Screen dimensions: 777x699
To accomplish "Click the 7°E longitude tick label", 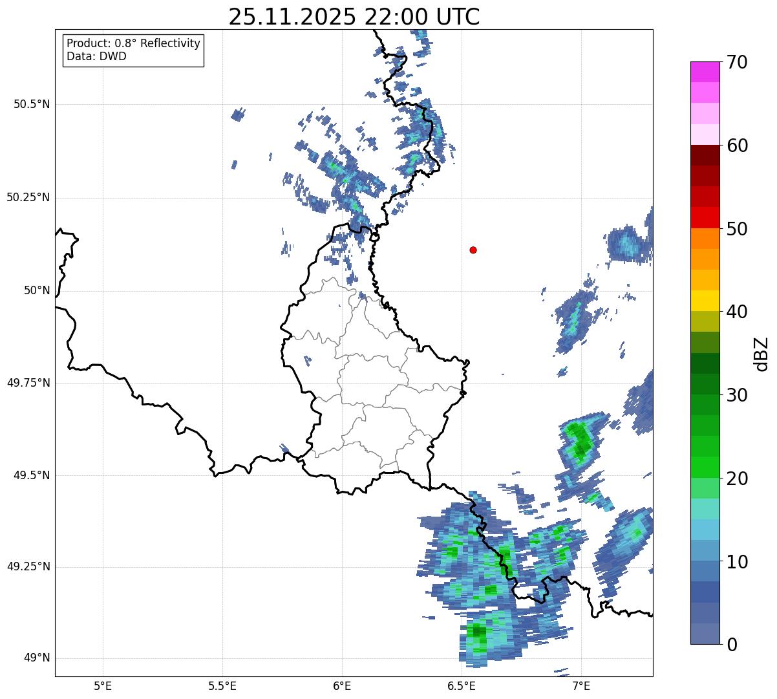I will (581, 685).
